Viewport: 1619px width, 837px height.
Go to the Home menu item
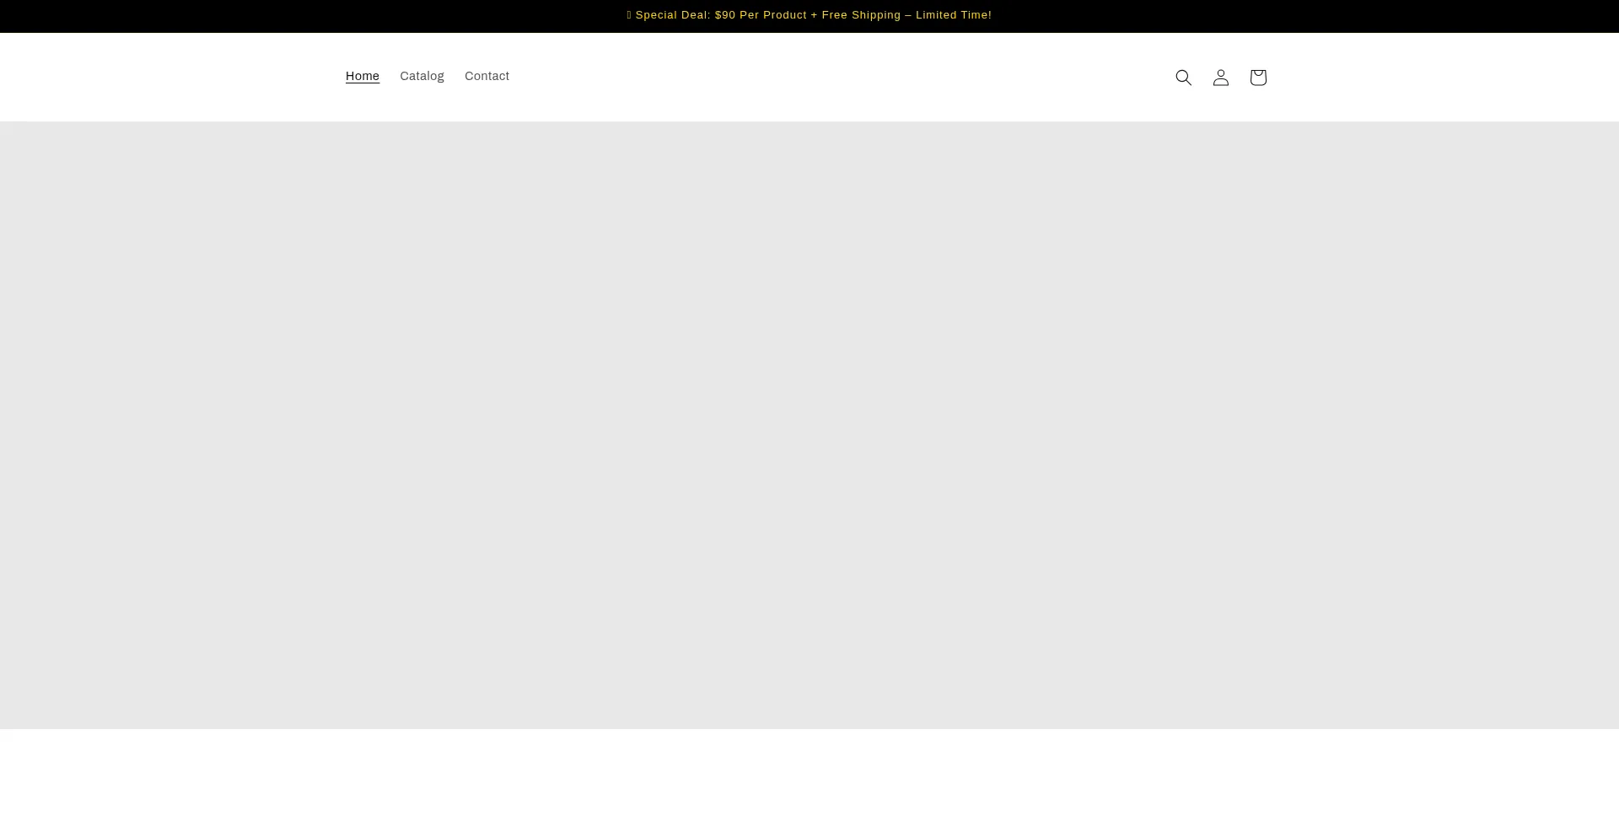coord(362,77)
